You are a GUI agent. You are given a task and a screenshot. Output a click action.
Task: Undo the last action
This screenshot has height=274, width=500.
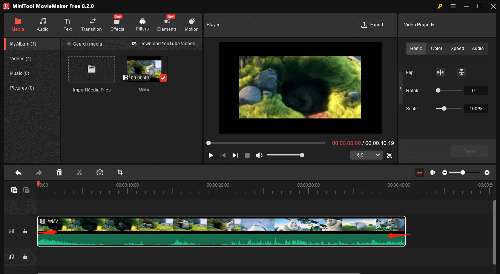[18, 173]
